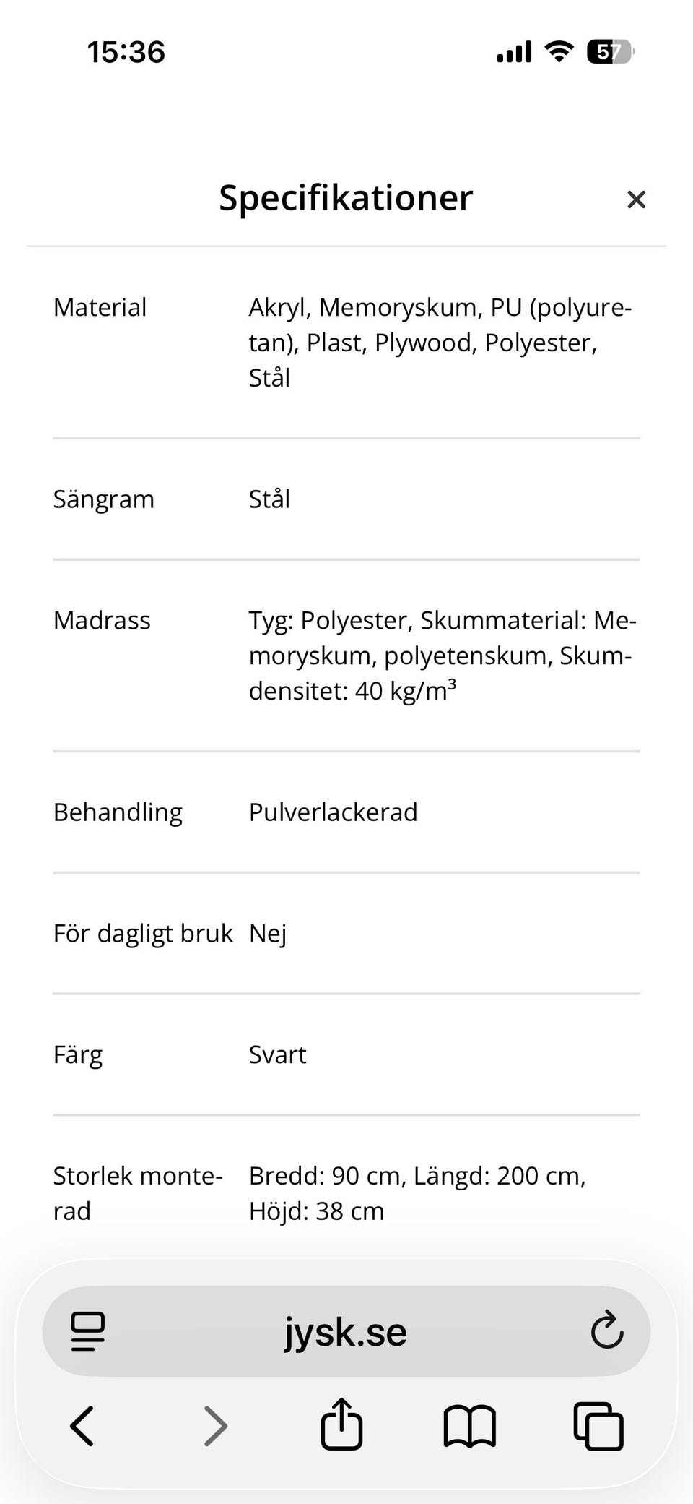This screenshot has width=693, height=1504.
Task: Tap the Material specification row
Action: point(346,343)
